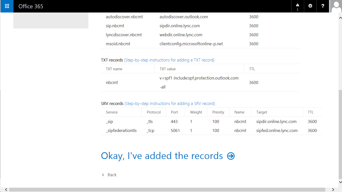
Task: Go Back to the previous step
Action: (x=109, y=175)
